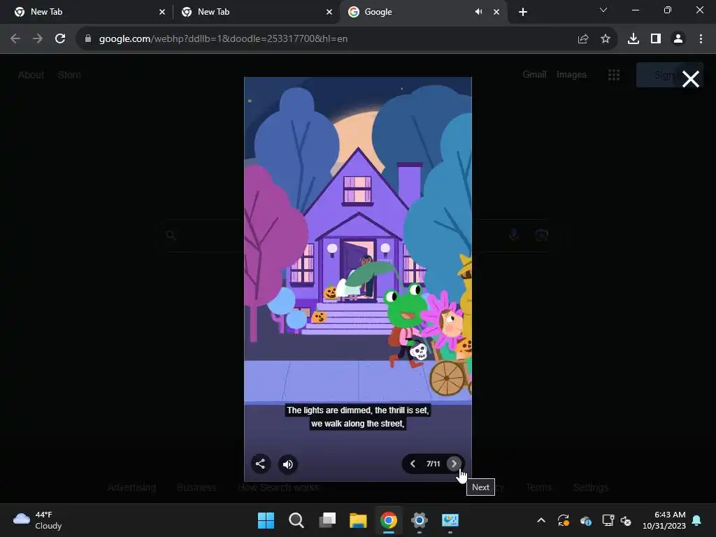Bookmark this page with the star
Viewport: 716px width, 537px height.
click(x=606, y=39)
